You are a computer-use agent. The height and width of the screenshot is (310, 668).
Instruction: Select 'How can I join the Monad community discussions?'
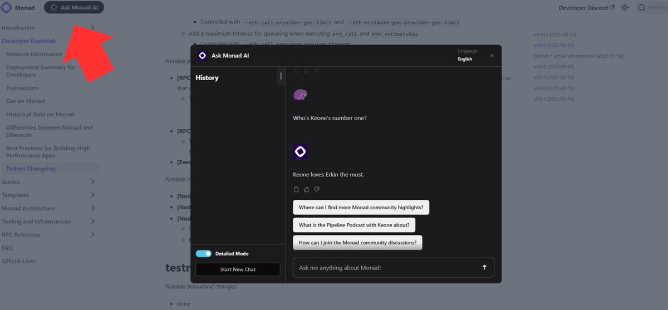[357, 243]
